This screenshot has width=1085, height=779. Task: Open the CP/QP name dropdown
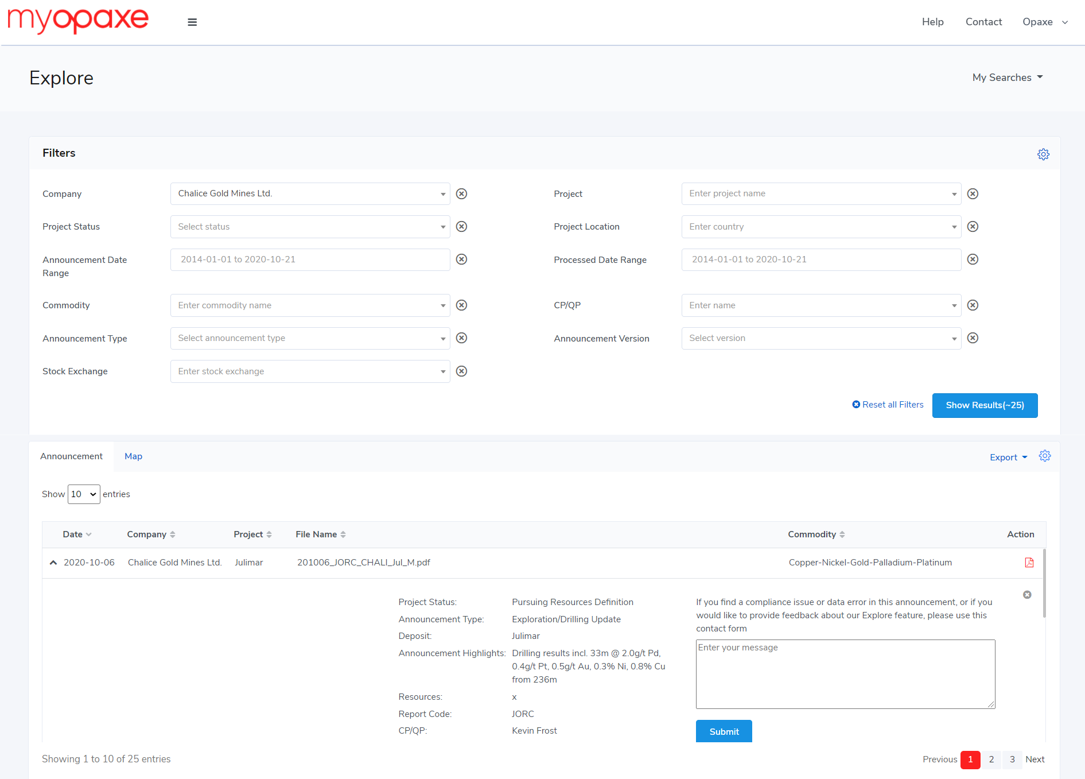click(x=821, y=305)
